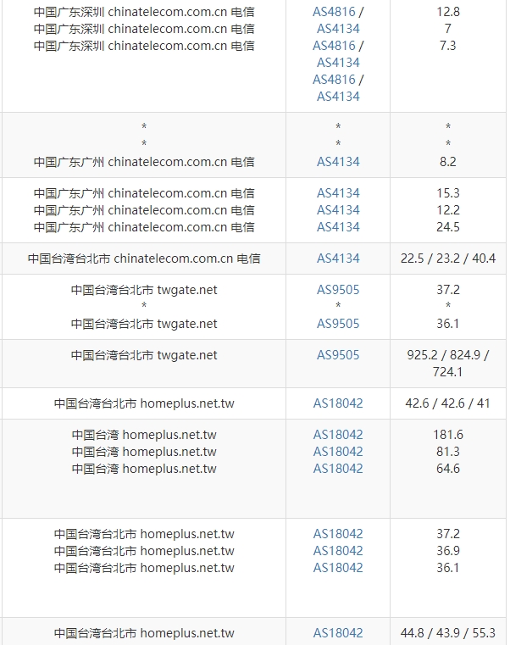This screenshot has width=510, height=645.
Task: Select the latency value 12.2
Action: click(448, 210)
